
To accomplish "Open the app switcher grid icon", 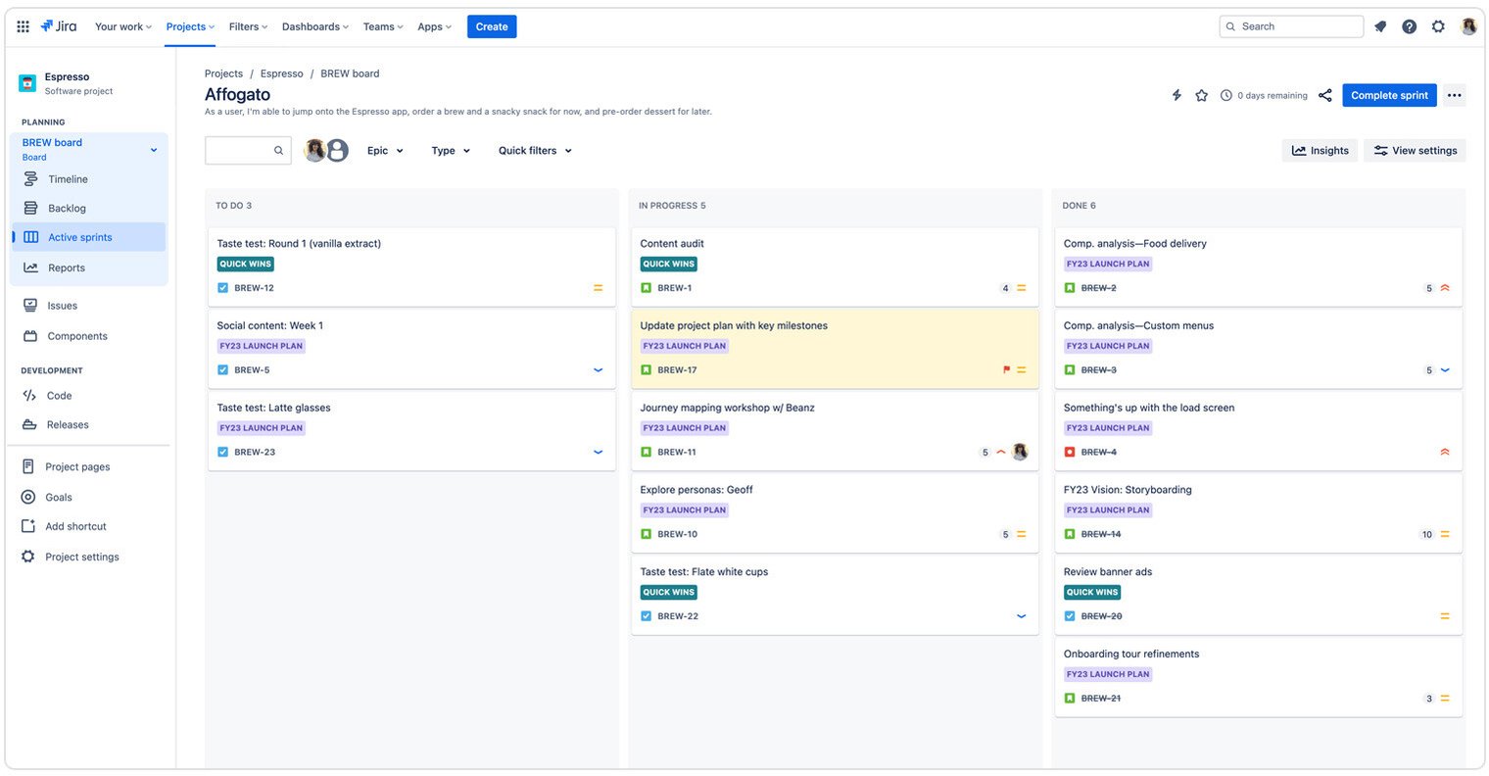I will click(23, 26).
